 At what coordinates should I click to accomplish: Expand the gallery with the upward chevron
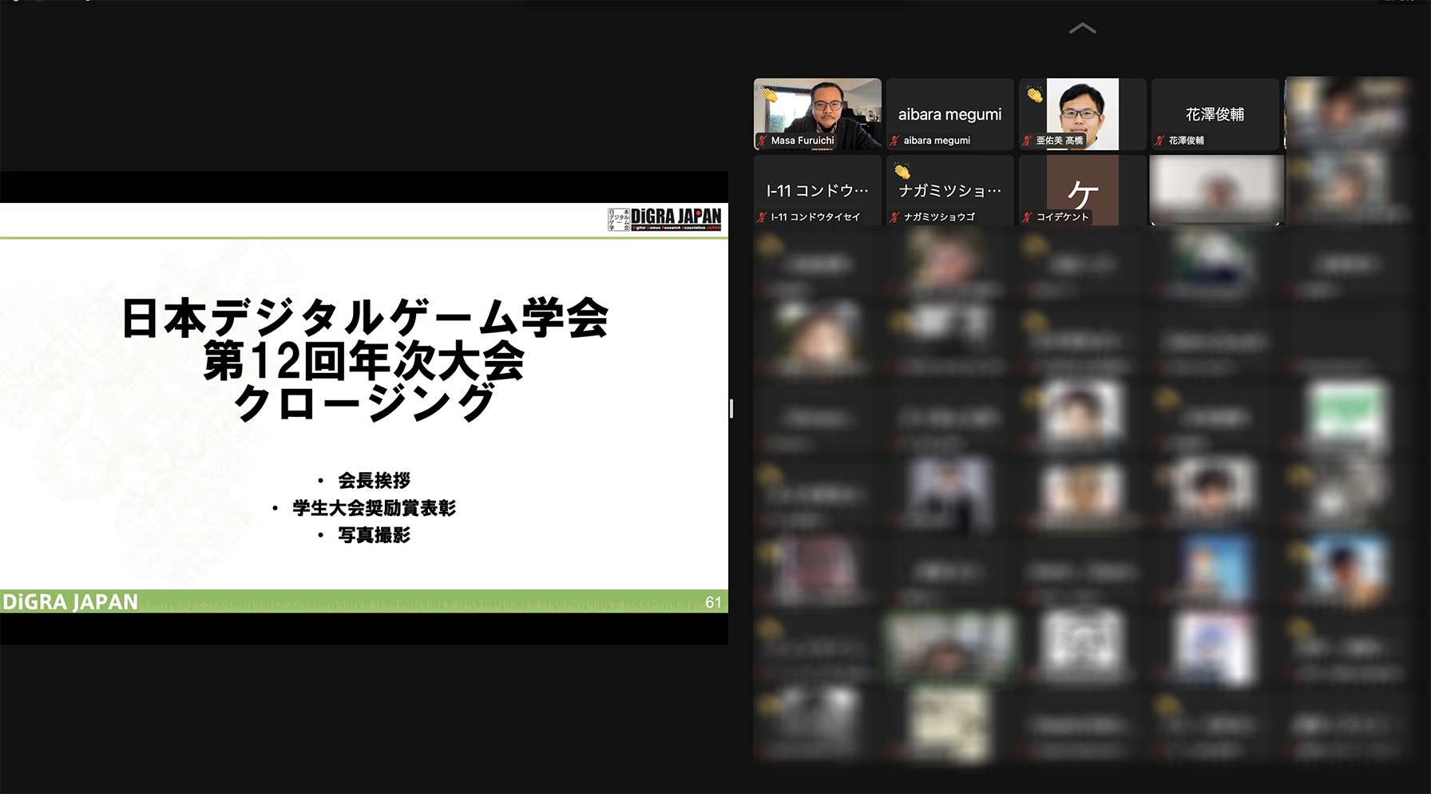[x=1082, y=29]
